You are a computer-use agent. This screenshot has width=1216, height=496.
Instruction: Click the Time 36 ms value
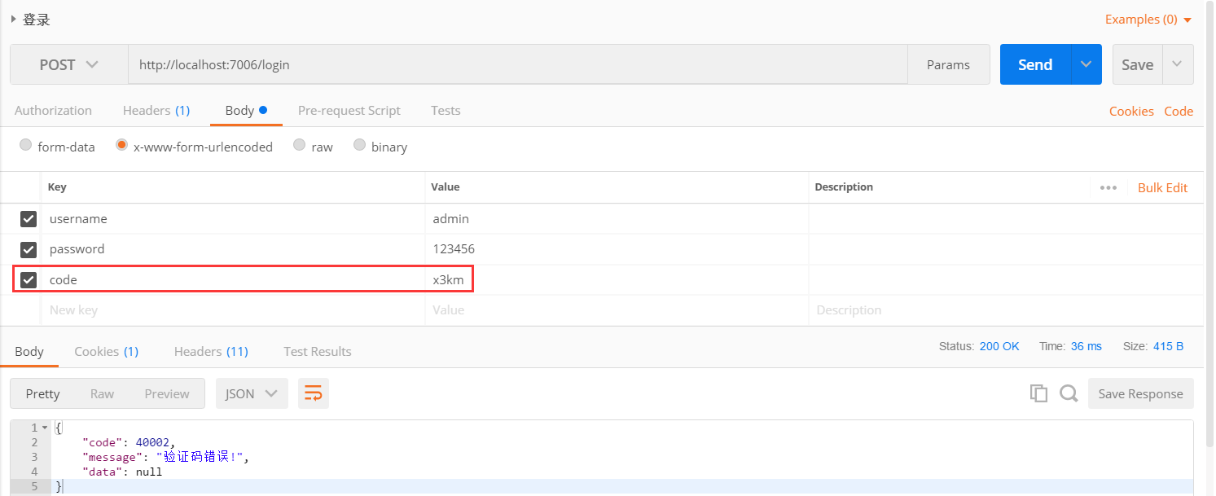pos(1086,346)
